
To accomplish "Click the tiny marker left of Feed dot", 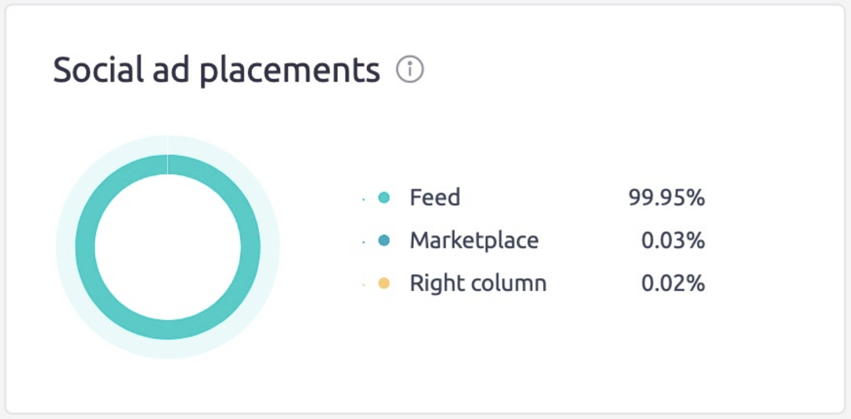I will pos(364,198).
